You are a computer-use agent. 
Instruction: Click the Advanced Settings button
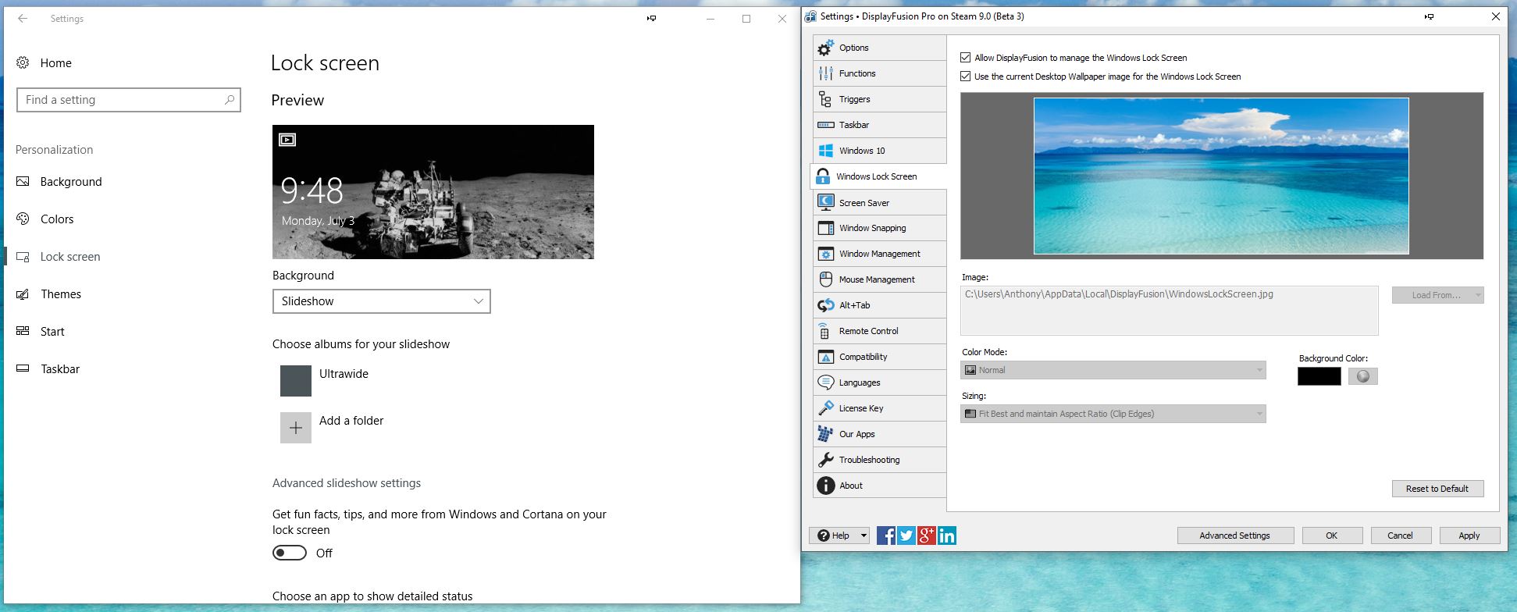1234,535
